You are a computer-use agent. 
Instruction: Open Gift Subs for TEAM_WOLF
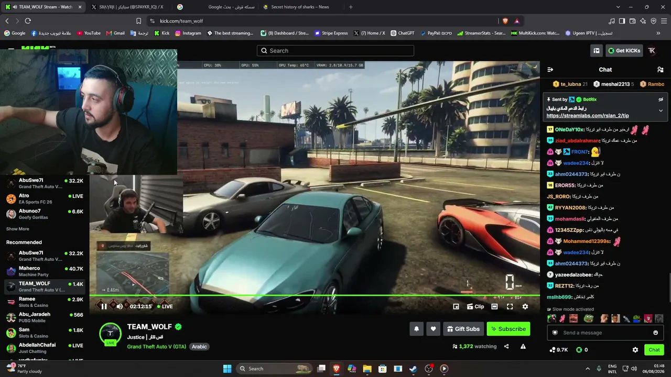click(x=463, y=329)
